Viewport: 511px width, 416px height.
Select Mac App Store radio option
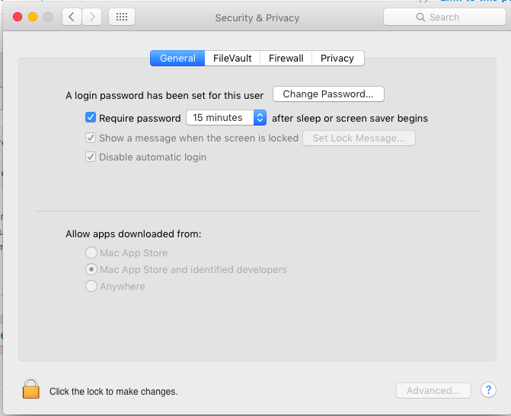91,252
